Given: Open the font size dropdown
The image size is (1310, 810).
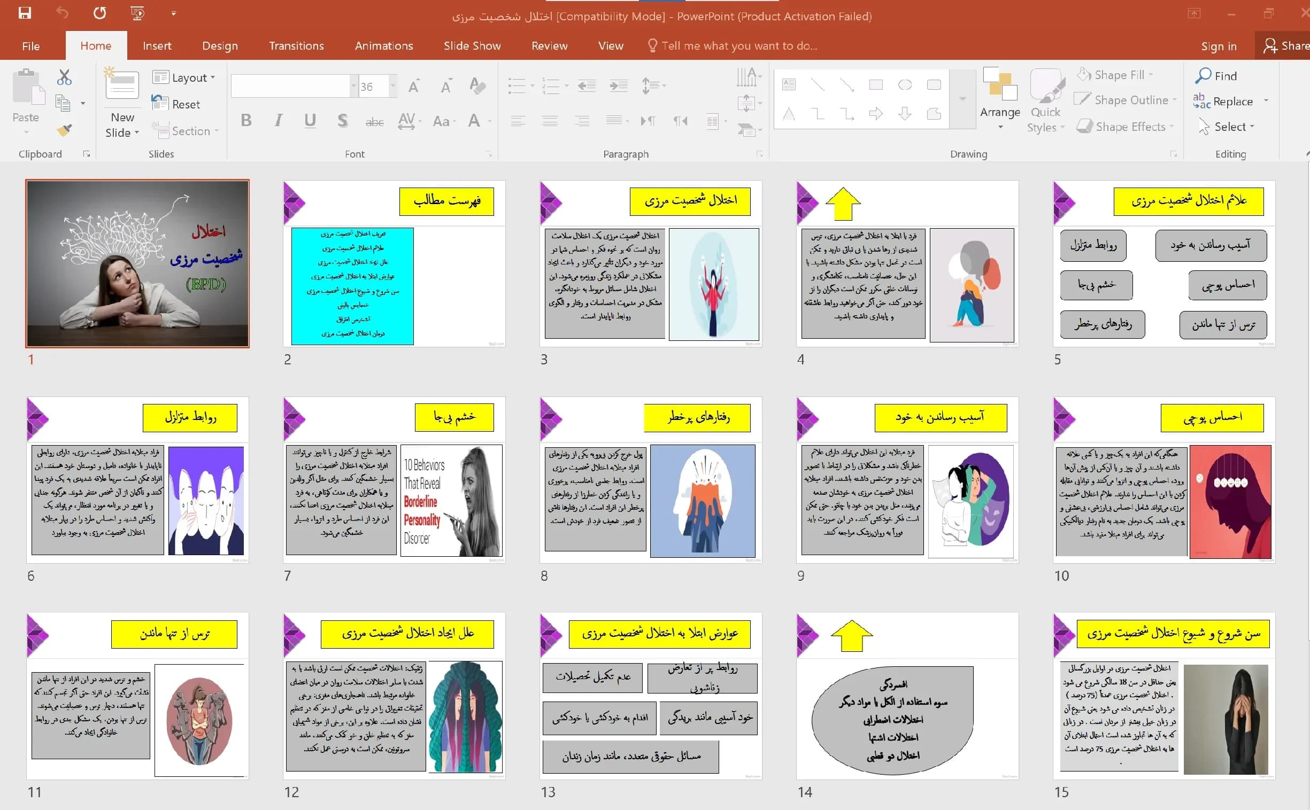Looking at the screenshot, I should coord(393,86).
